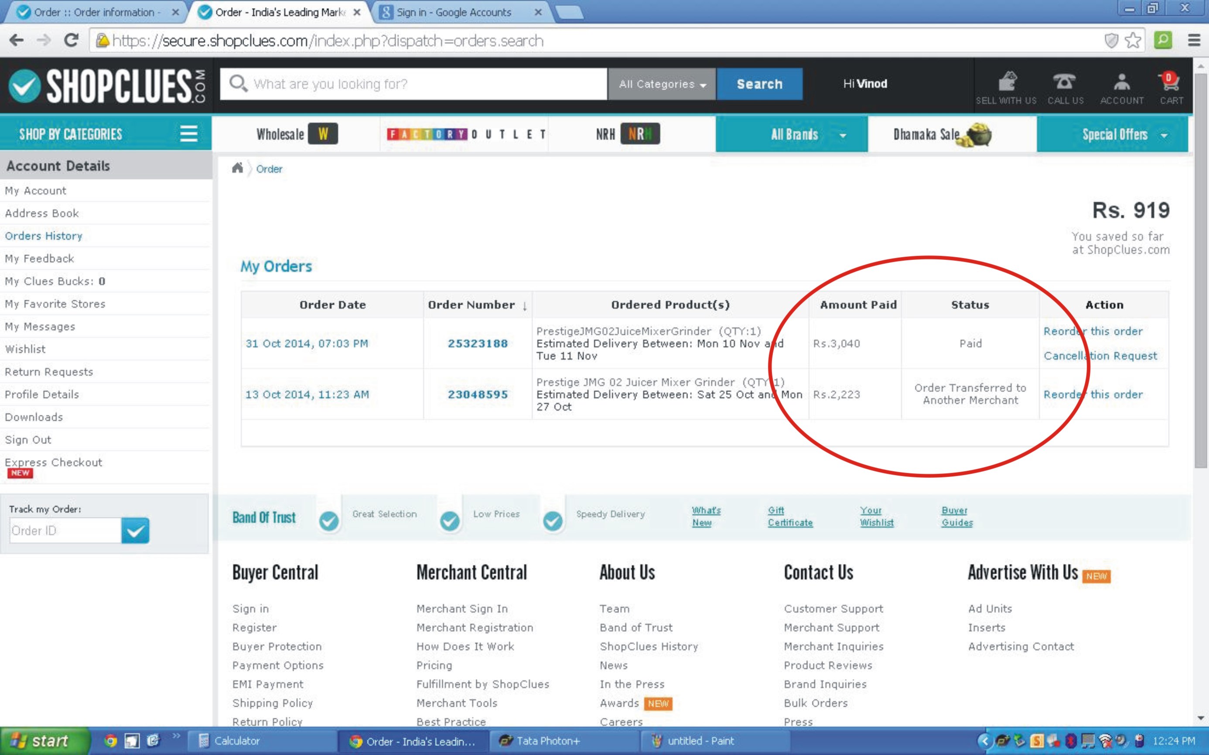Open Express Checkout in sidebar
The image size is (1209, 755).
click(x=54, y=463)
